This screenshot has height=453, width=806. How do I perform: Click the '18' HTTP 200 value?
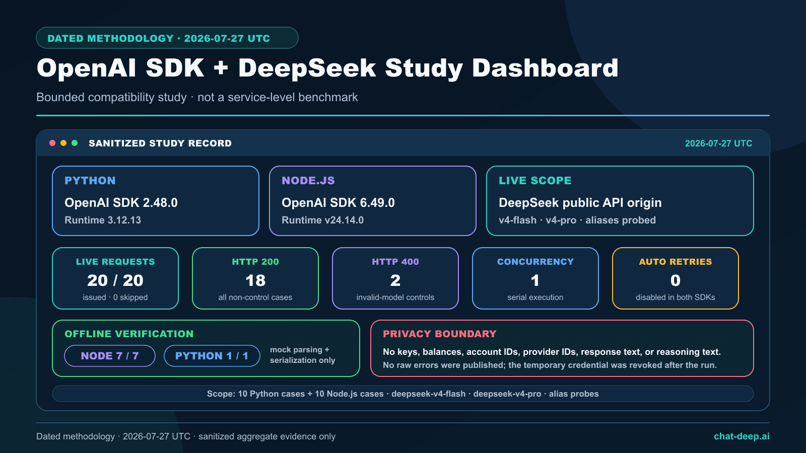[255, 280]
